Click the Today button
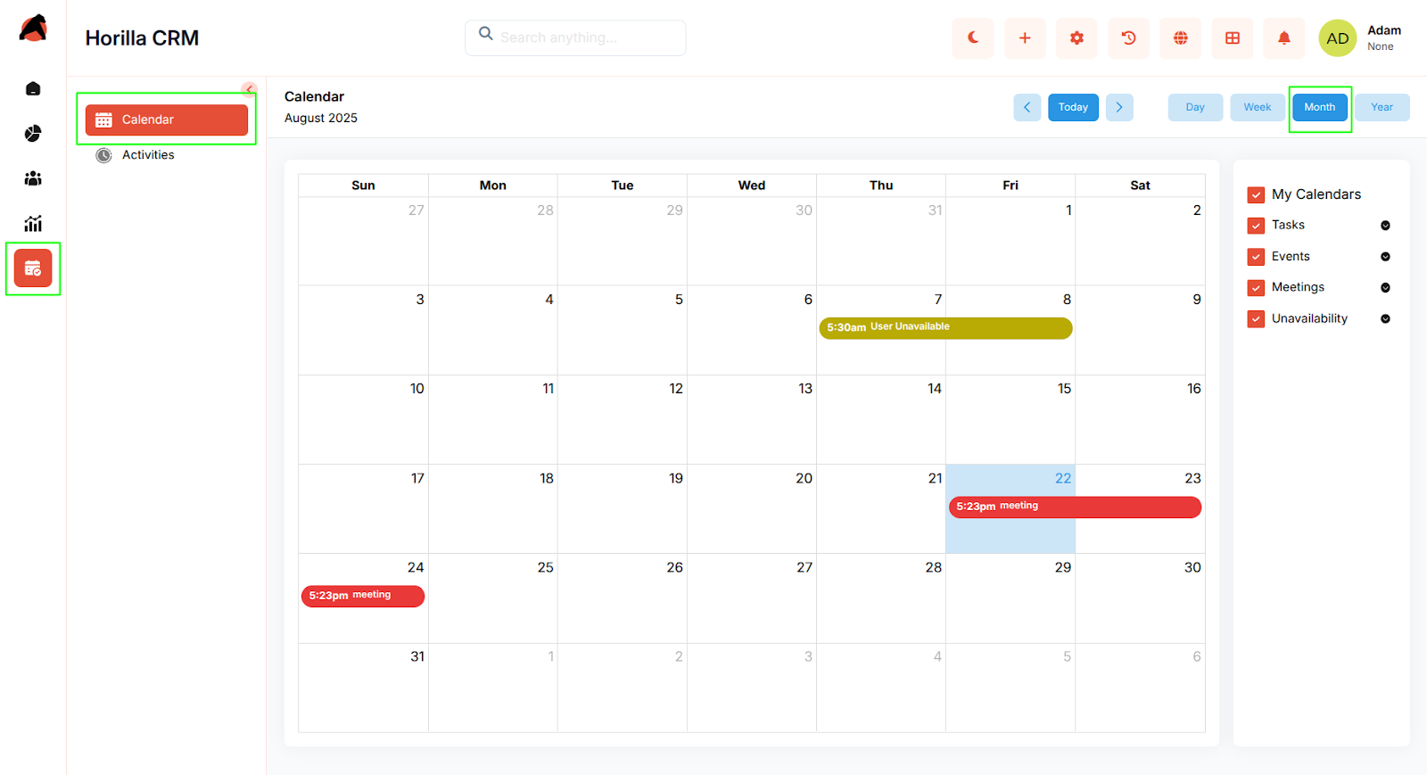The height and width of the screenshot is (775, 1427). [1073, 107]
